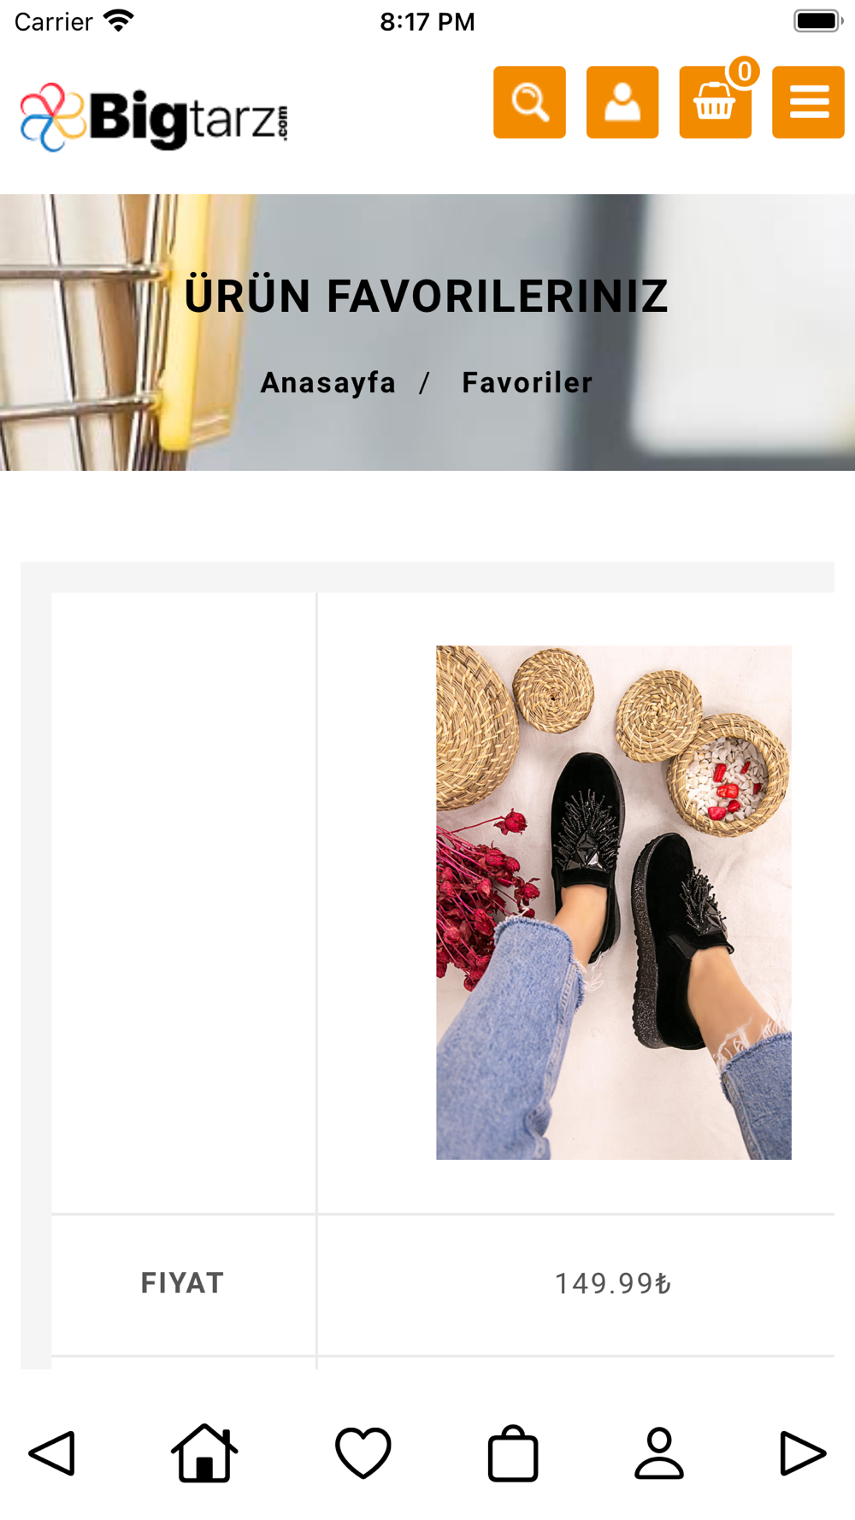This screenshot has width=855, height=1520.
Task: Open the black shoes product image
Action: pos(614,902)
